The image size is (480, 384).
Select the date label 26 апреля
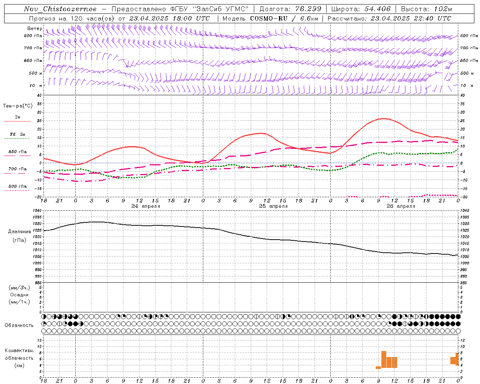(x=401, y=206)
